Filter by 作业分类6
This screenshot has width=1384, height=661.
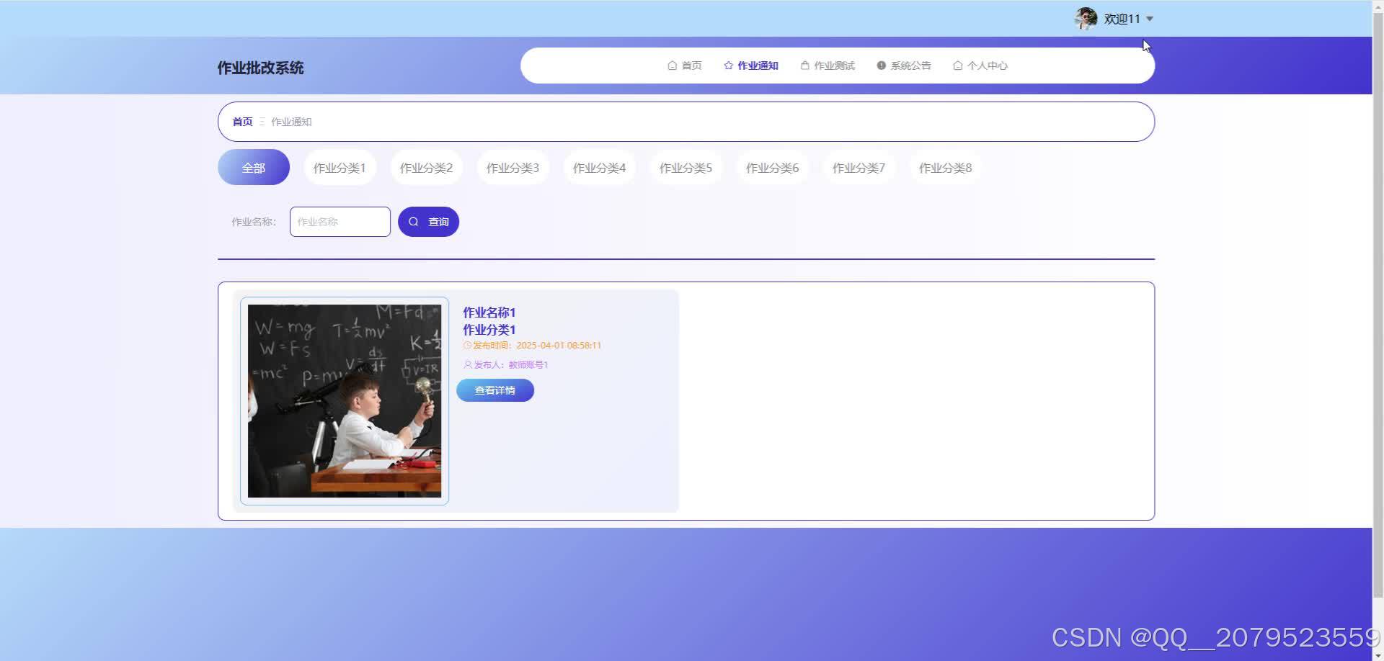point(772,167)
